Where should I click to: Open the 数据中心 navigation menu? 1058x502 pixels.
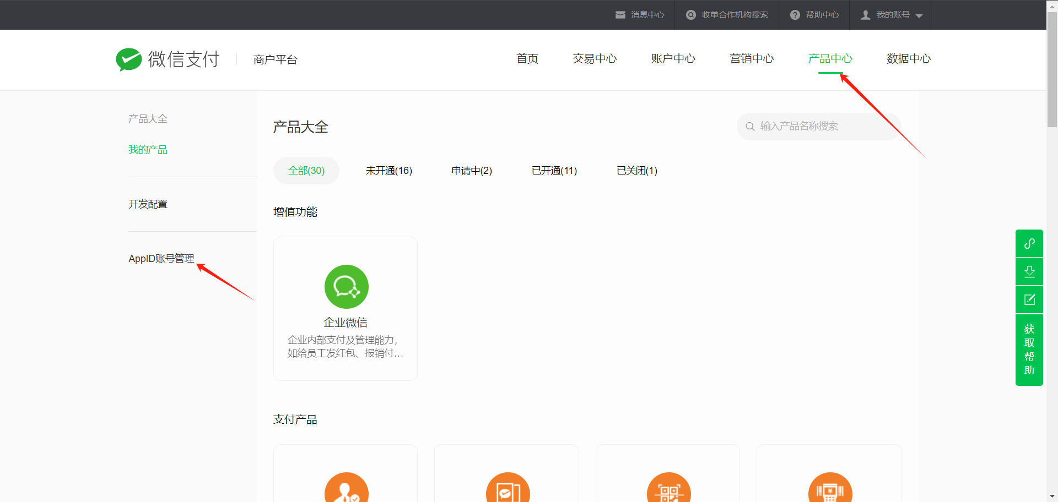[x=908, y=59]
